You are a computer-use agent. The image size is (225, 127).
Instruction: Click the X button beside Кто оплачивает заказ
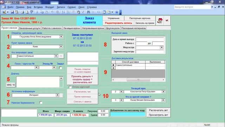[x=61, y=56]
